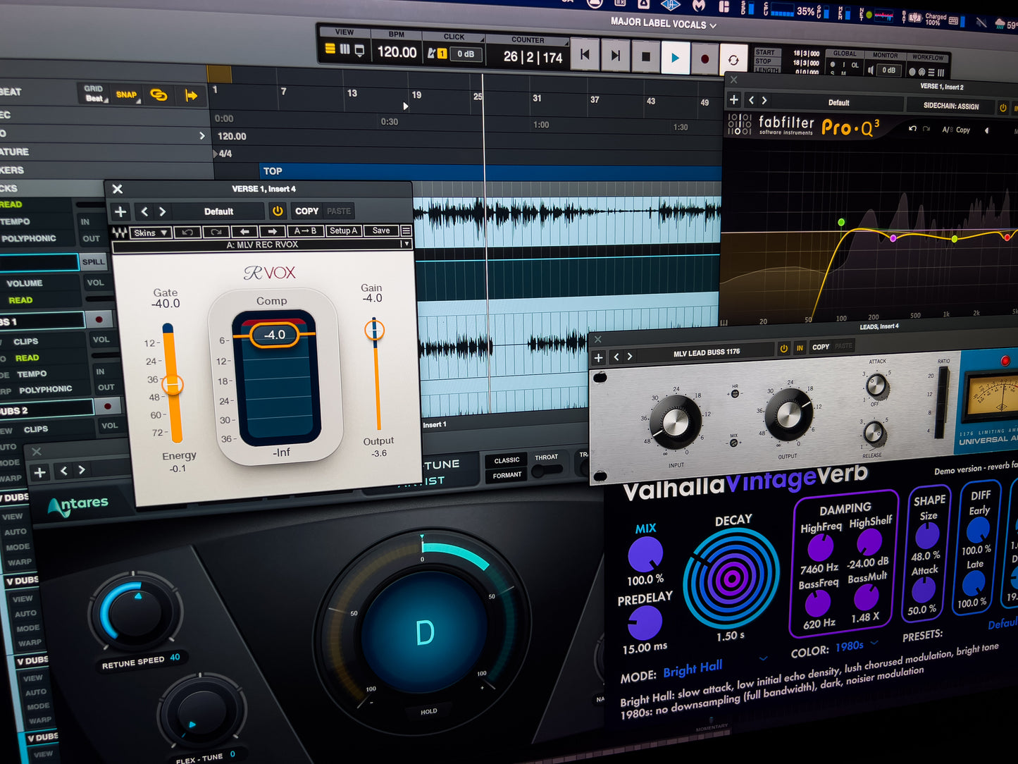Image resolution: width=1018 pixels, height=764 pixels.
Task: Click the Save button in RVox
Action: [381, 230]
